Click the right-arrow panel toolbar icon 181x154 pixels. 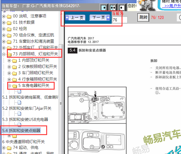tap(104, 8)
